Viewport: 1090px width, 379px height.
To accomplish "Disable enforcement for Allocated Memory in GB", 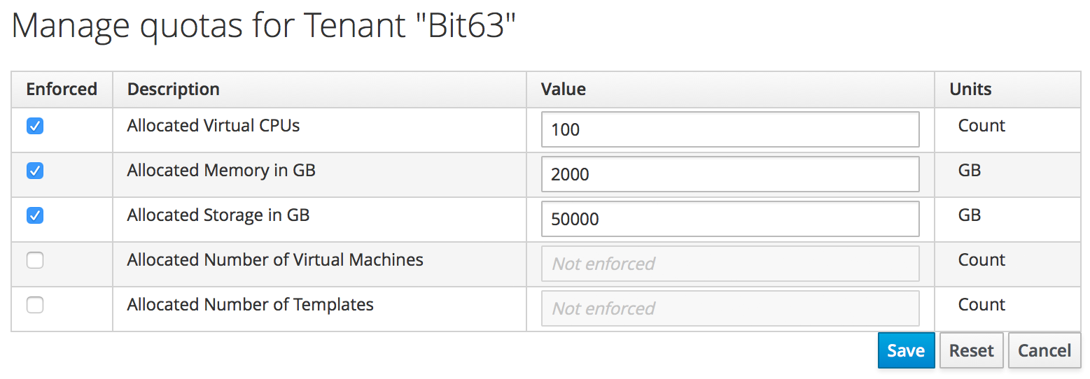I will [x=35, y=171].
